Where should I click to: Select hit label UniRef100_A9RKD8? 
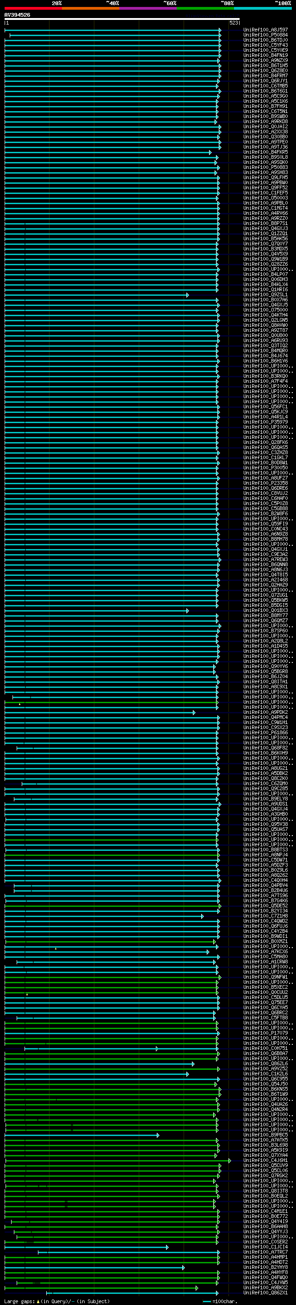click(x=265, y=122)
